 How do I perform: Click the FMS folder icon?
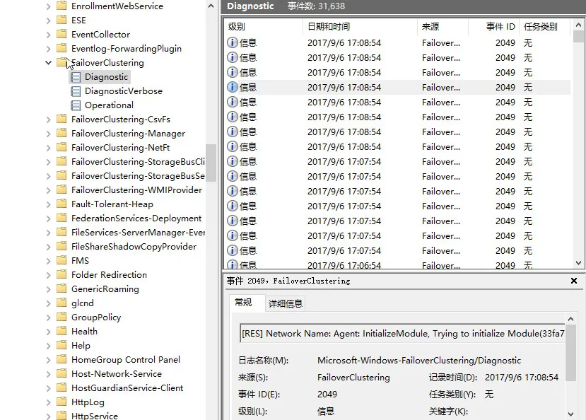point(61,260)
